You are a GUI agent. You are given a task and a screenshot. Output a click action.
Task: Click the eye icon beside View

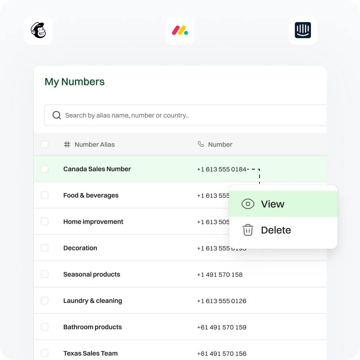tap(248, 204)
